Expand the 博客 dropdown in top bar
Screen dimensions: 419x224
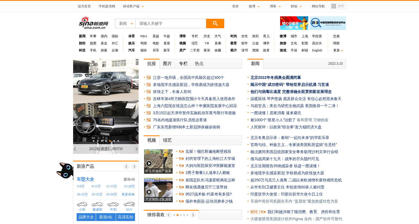(x=275, y=6)
